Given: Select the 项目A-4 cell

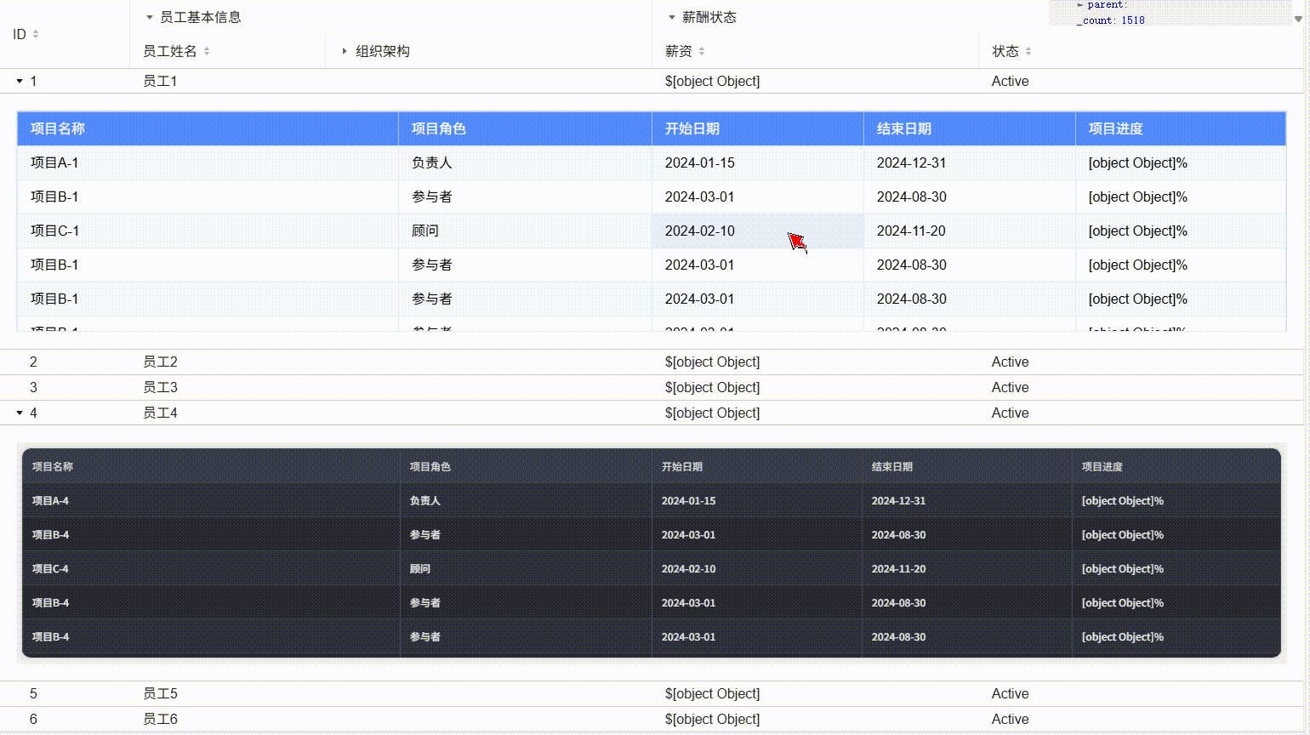Looking at the screenshot, I should point(211,500).
